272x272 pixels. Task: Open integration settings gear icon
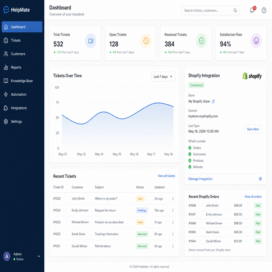[260, 179]
